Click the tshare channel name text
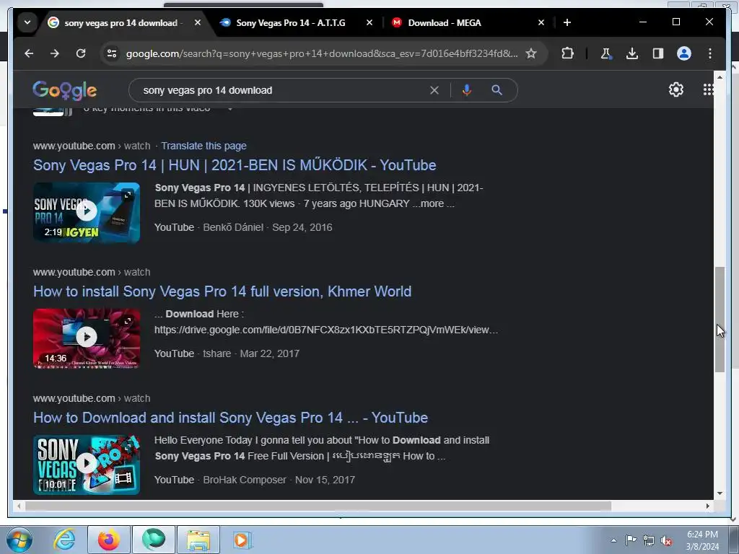The height and width of the screenshot is (554, 739). click(217, 353)
